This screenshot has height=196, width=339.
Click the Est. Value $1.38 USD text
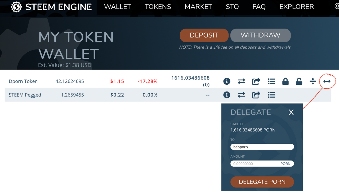click(65, 65)
